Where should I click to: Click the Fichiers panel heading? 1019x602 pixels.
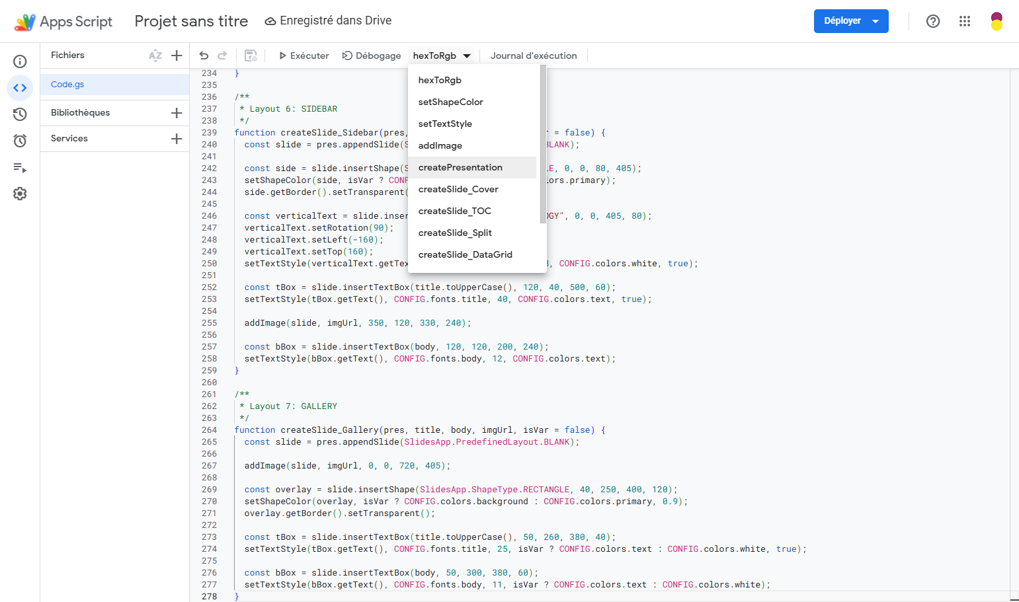(67, 56)
